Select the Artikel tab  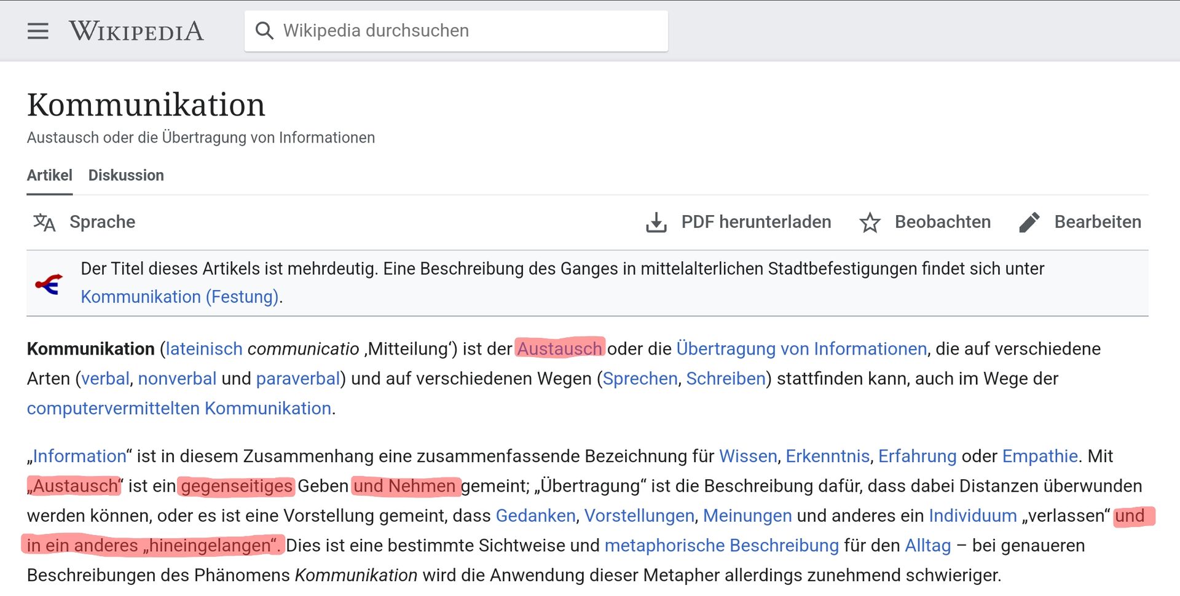pyautogui.click(x=49, y=176)
